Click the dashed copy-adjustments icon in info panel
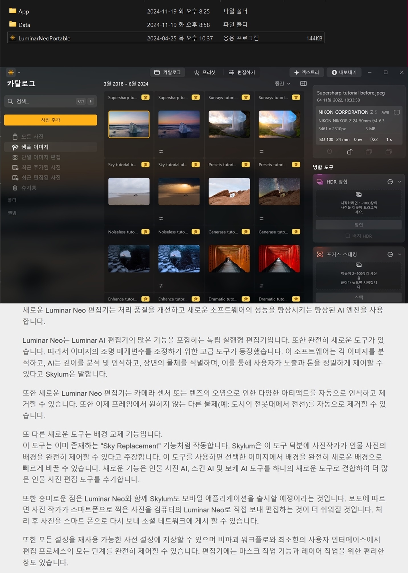The image size is (408, 573). 369,152
